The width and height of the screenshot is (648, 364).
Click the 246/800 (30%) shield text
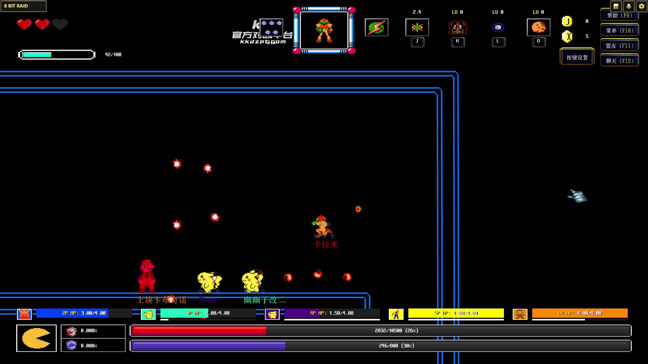397,346
